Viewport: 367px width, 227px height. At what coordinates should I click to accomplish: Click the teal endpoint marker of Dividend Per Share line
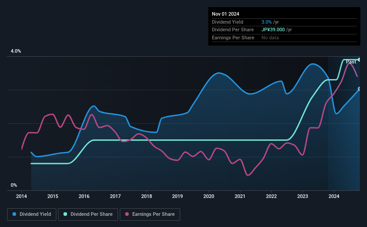pos(359,59)
